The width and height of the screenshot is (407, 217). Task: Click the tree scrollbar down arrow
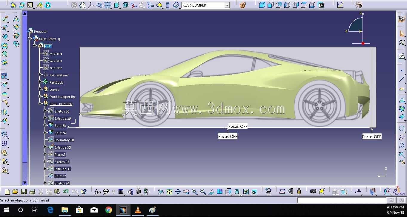(x=25, y=183)
